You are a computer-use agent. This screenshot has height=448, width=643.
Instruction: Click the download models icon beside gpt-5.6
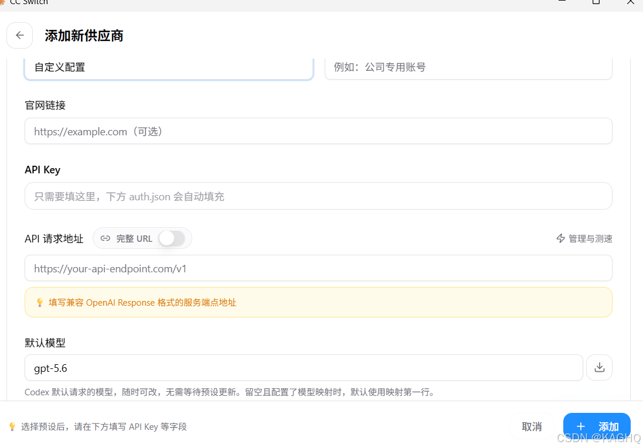coord(599,367)
